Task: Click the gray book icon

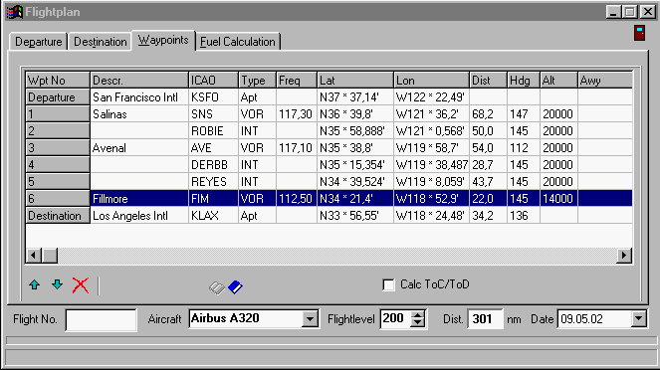Action: coord(217,287)
